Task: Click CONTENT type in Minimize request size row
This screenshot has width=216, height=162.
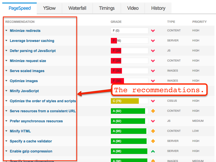Action: click(174, 61)
